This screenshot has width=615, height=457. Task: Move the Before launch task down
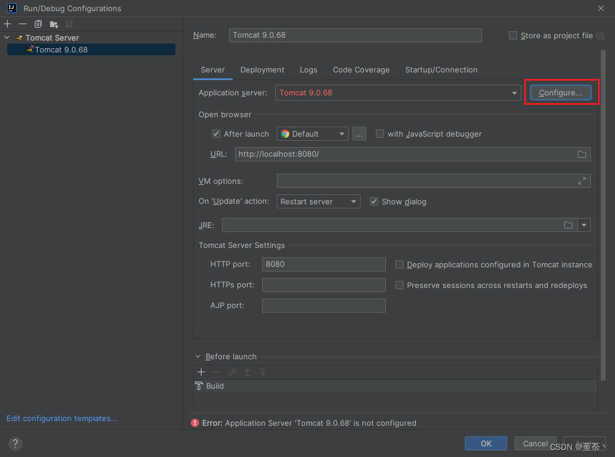tap(263, 372)
